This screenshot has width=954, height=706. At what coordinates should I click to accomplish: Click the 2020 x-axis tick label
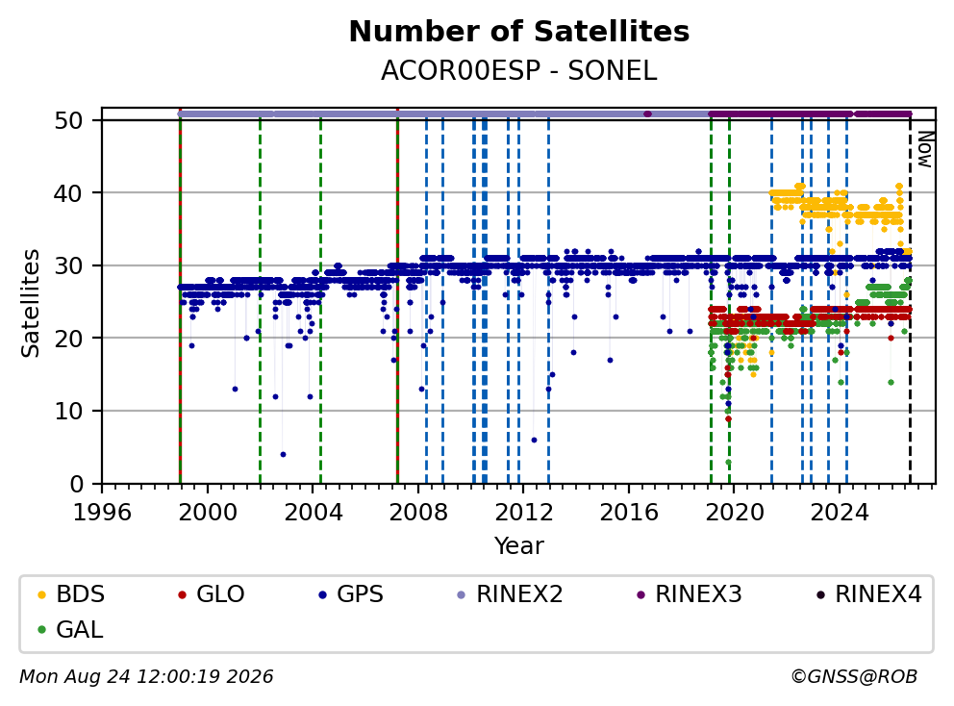tap(735, 513)
